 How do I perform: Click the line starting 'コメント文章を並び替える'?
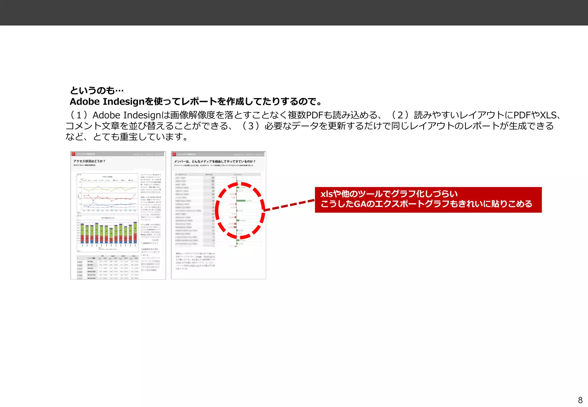pos(310,126)
